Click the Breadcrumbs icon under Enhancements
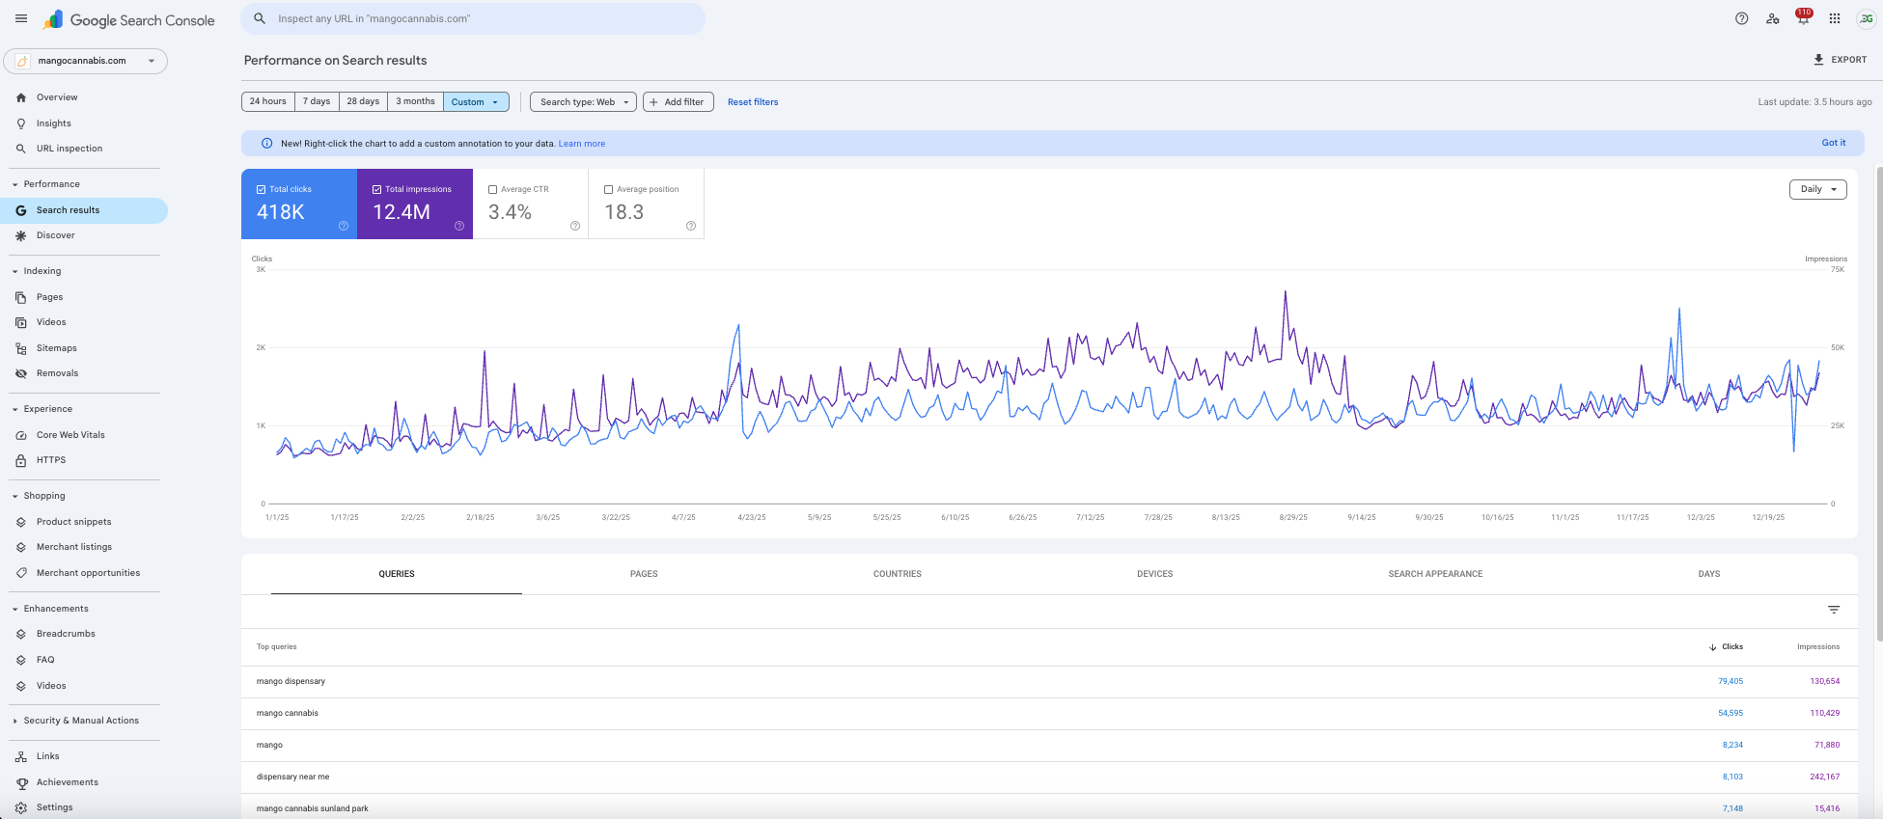 tap(21, 634)
